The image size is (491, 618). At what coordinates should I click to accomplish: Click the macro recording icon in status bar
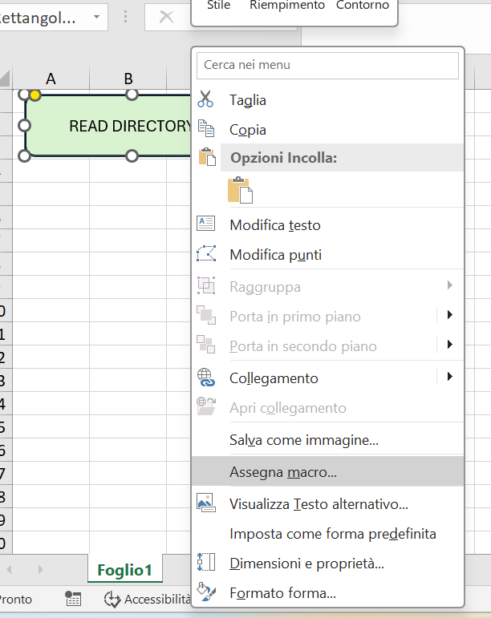click(x=73, y=599)
